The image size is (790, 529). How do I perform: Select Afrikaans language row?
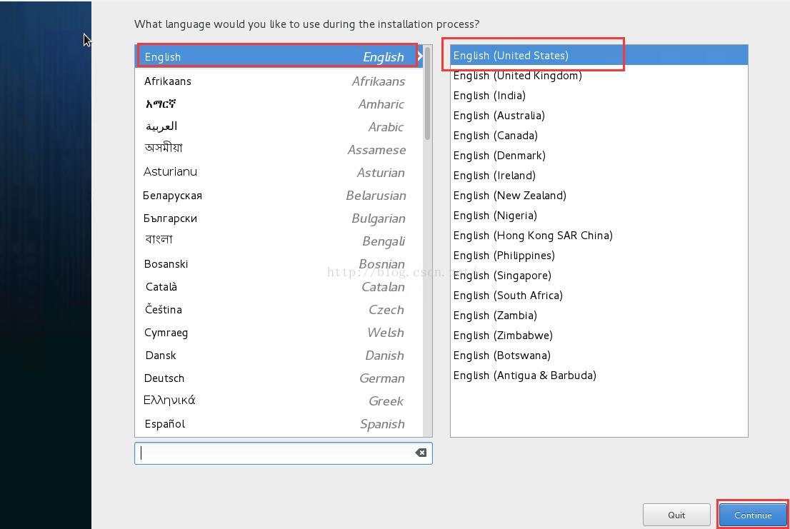(279, 81)
